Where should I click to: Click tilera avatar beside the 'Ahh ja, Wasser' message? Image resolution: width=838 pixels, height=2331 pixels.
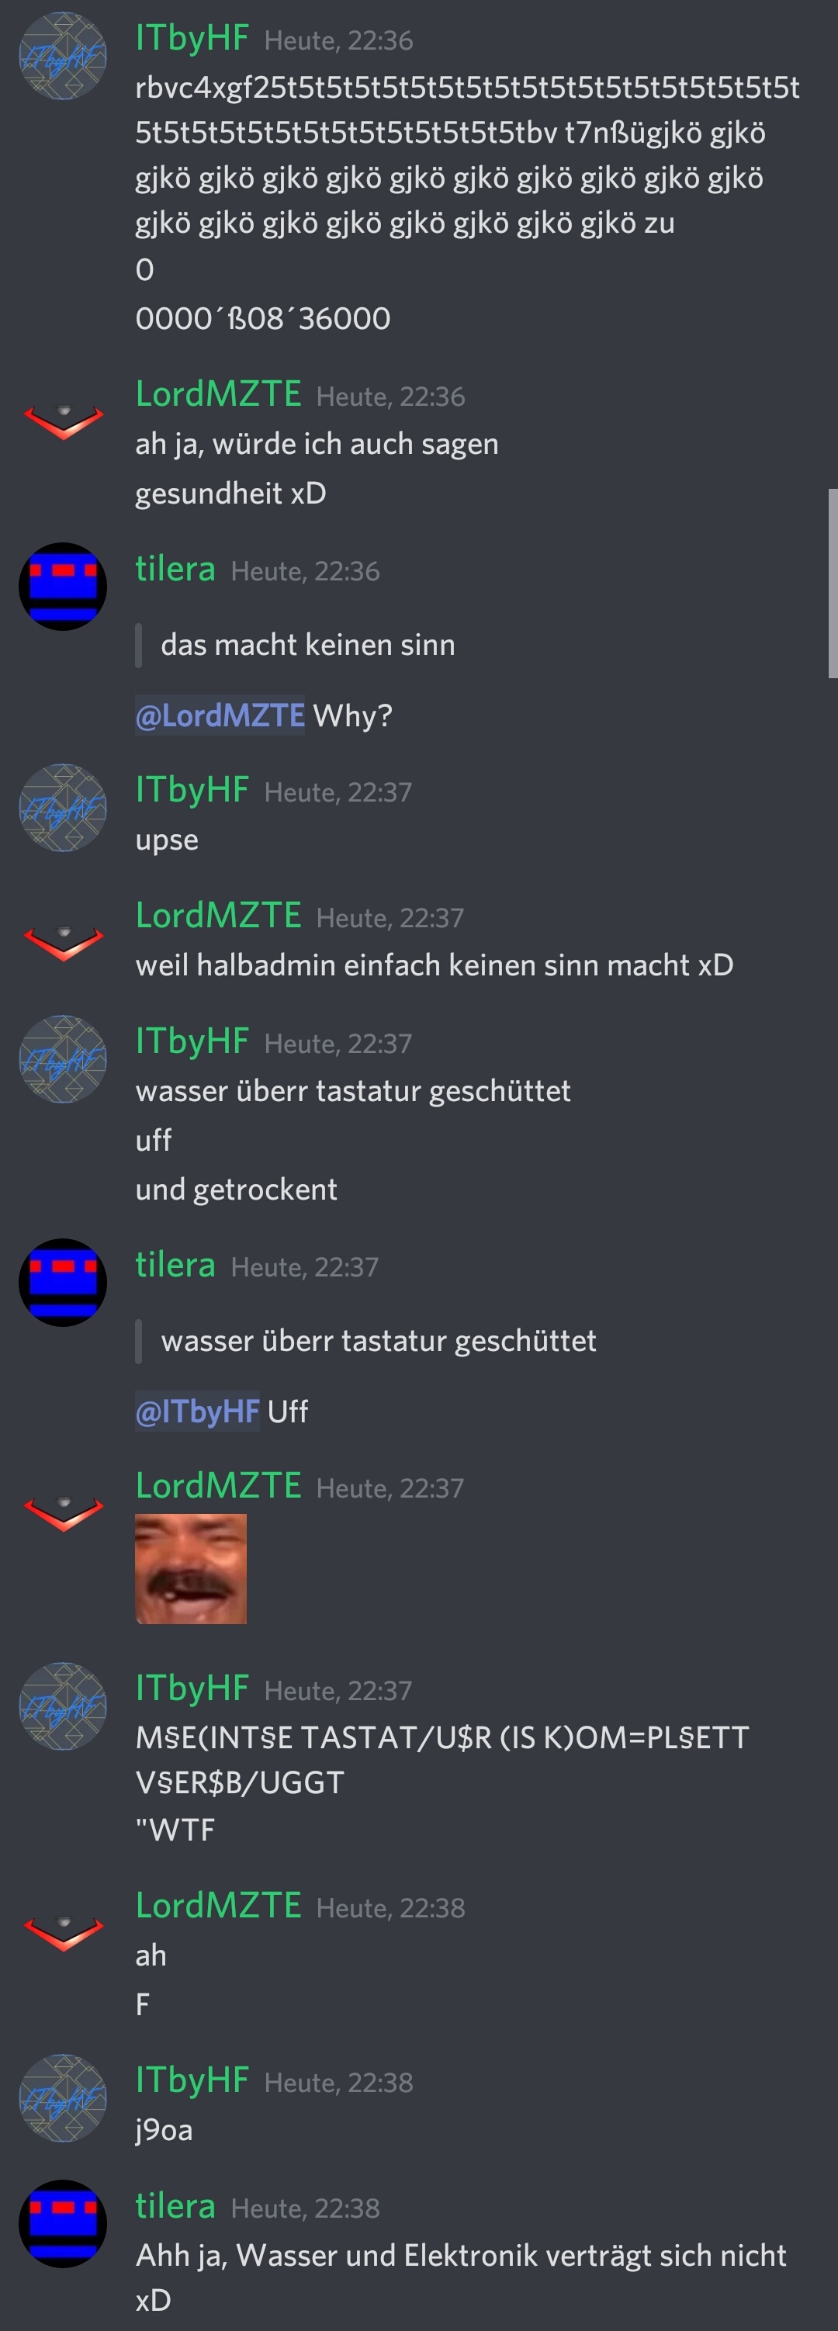(x=62, y=2223)
